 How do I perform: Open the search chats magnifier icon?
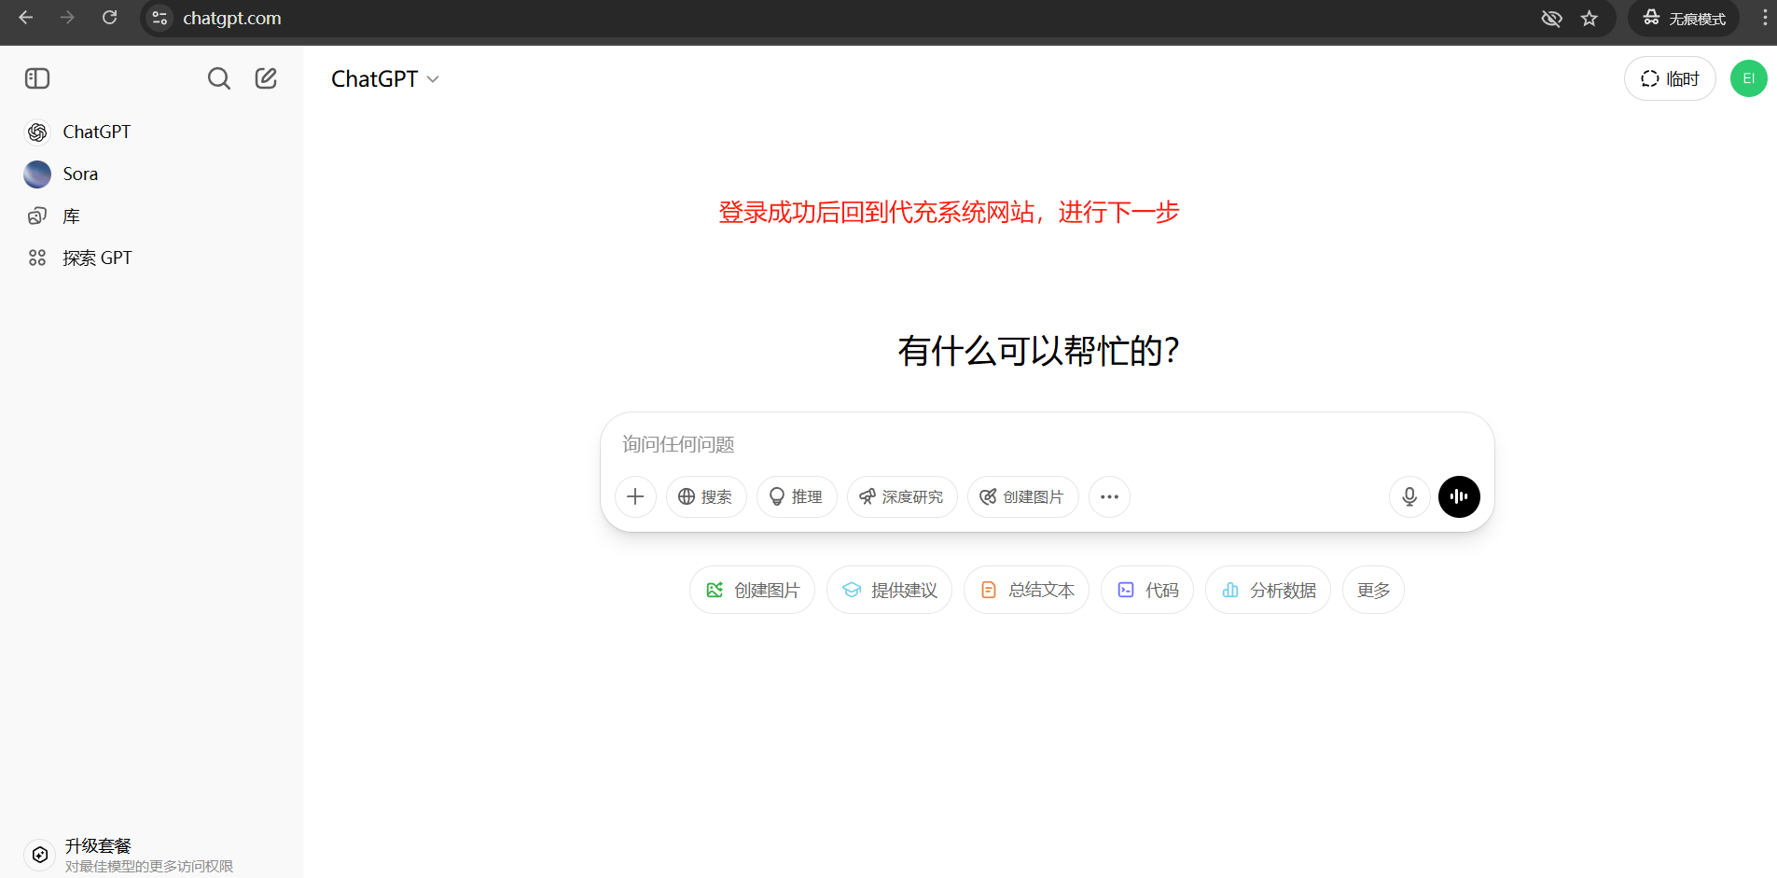219,78
